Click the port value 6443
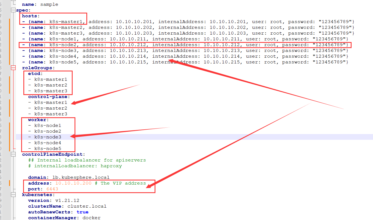Viewport: 373px width, 220px height. (x=52, y=189)
